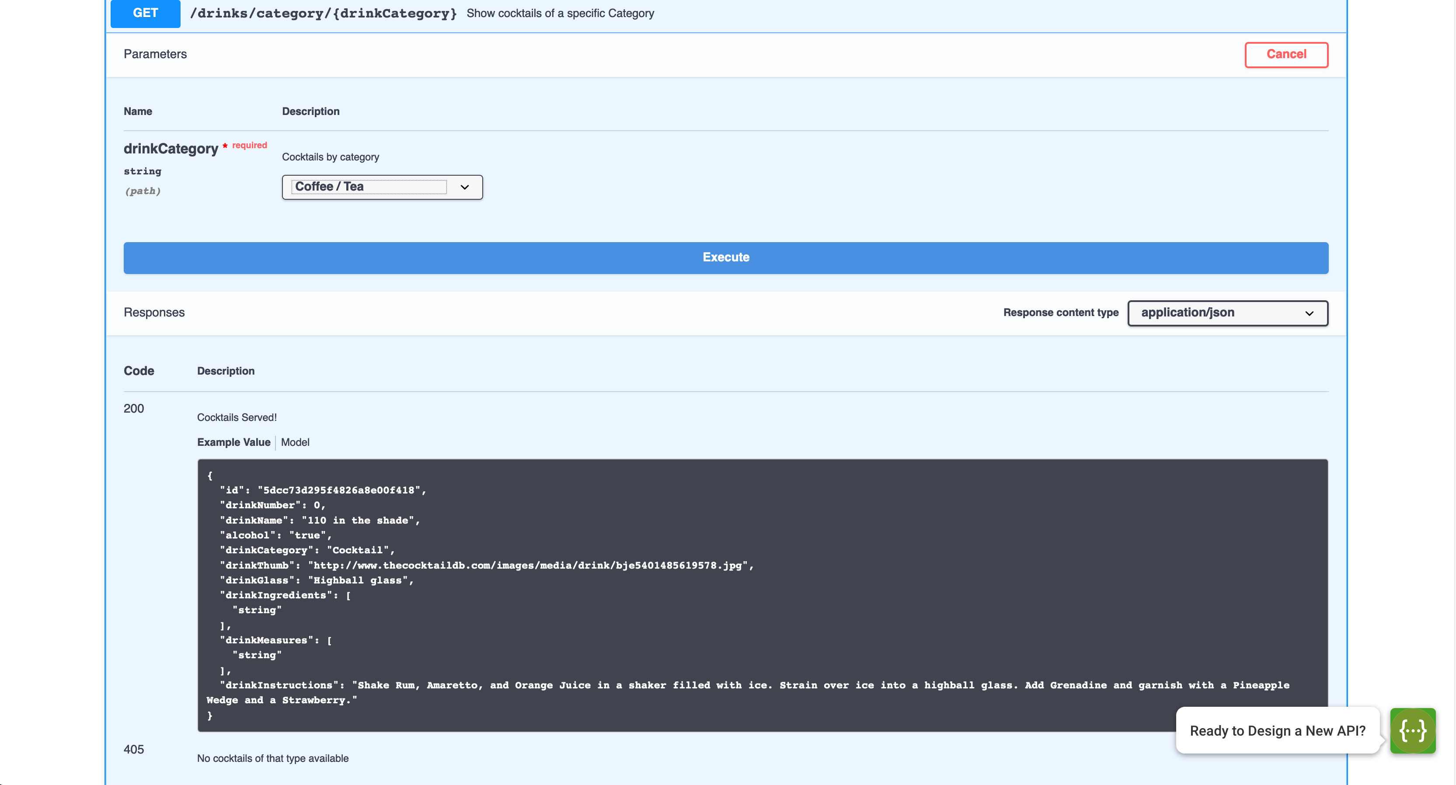Click the Ready to Design a New API? bubble
This screenshot has width=1456, height=785.
[x=1278, y=730]
